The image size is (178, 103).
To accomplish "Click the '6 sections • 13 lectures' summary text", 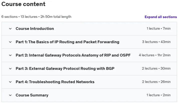I will tap(19, 17).
